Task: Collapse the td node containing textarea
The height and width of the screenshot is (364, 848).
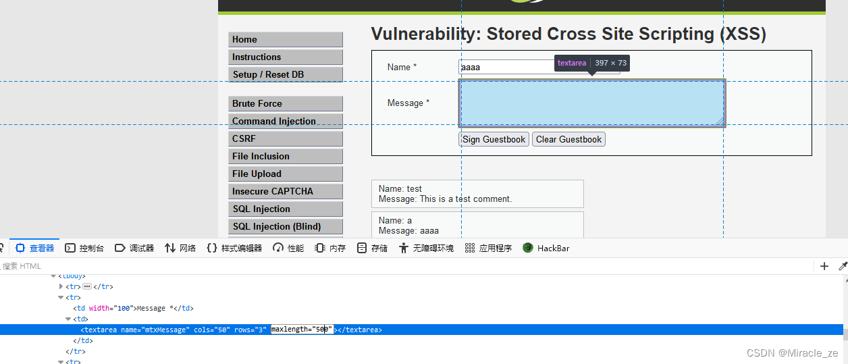Action: pyautogui.click(x=69, y=319)
